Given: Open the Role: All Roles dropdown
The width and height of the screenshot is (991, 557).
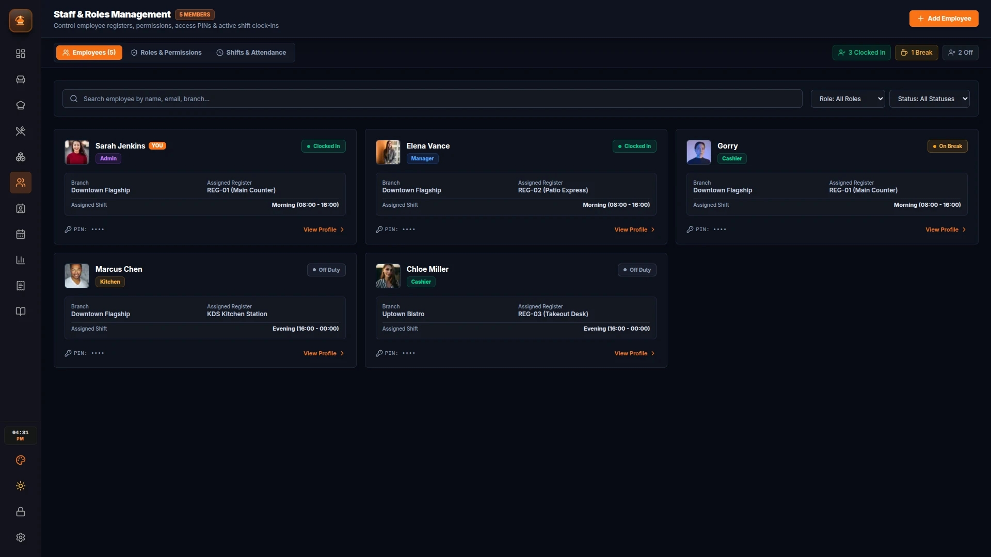Looking at the screenshot, I should 848,99.
